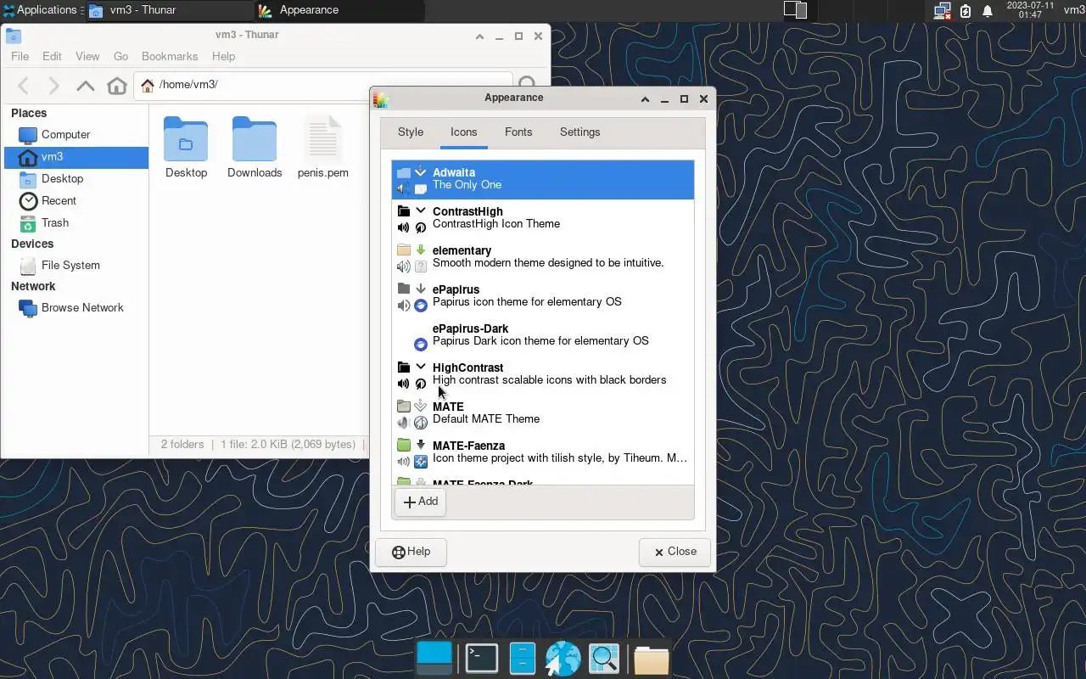Click the Thunar location path field
The image size is (1086, 679).
coord(322,85)
